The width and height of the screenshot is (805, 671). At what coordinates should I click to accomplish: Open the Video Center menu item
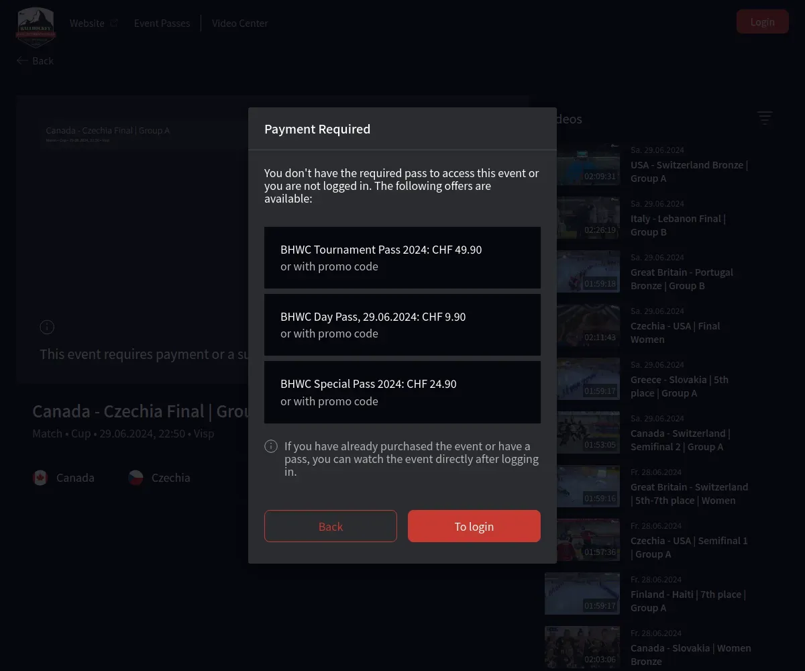(240, 23)
